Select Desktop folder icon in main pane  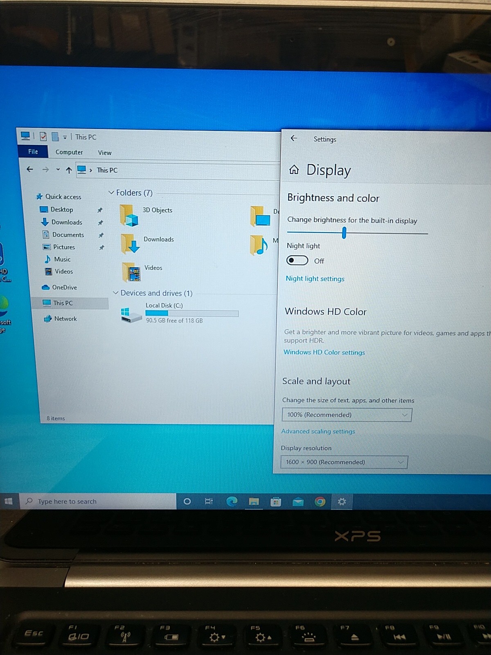point(260,216)
